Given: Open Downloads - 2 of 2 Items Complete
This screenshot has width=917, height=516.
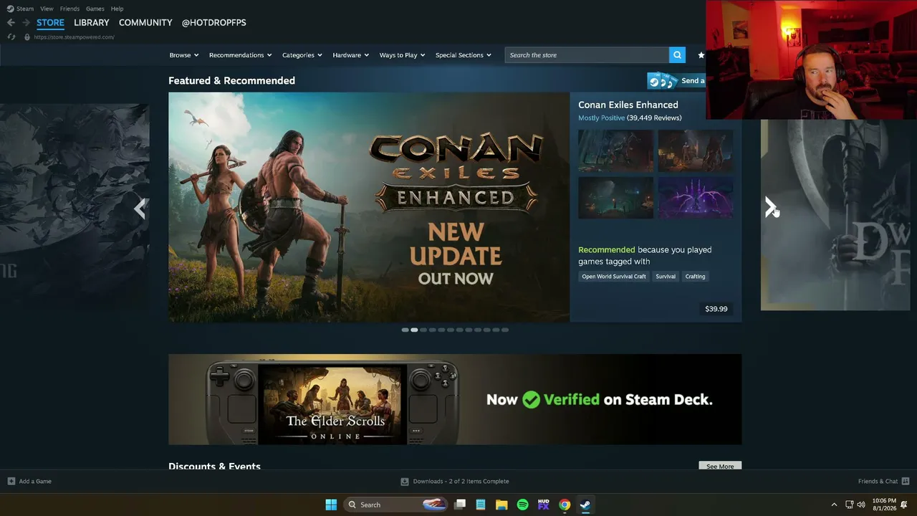Looking at the screenshot, I should coord(461,482).
